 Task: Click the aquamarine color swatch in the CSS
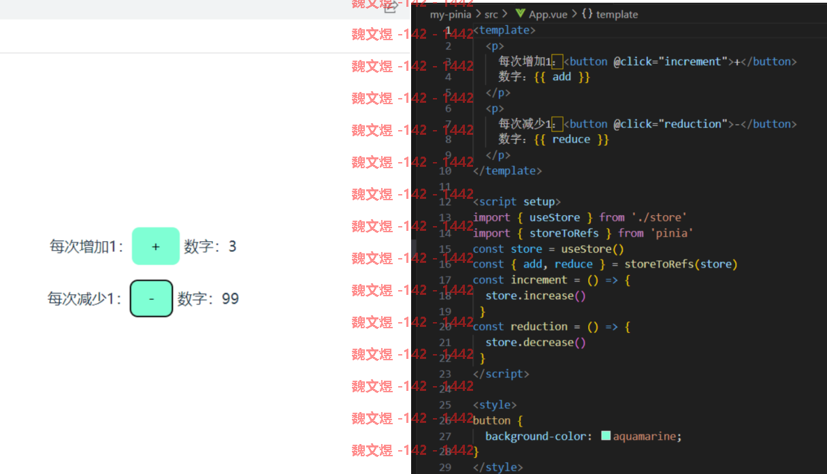click(x=606, y=436)
